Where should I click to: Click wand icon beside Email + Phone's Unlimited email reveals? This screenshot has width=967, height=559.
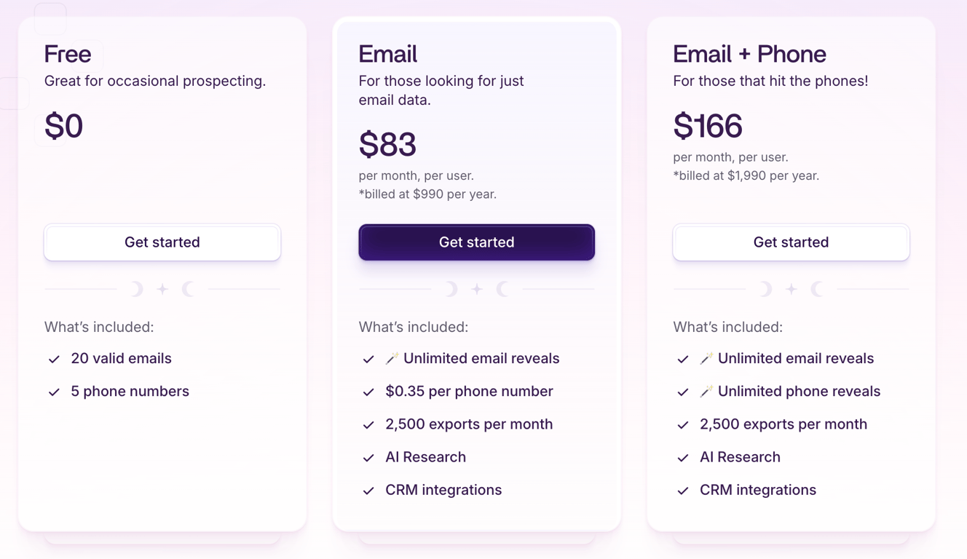point(706,358)
